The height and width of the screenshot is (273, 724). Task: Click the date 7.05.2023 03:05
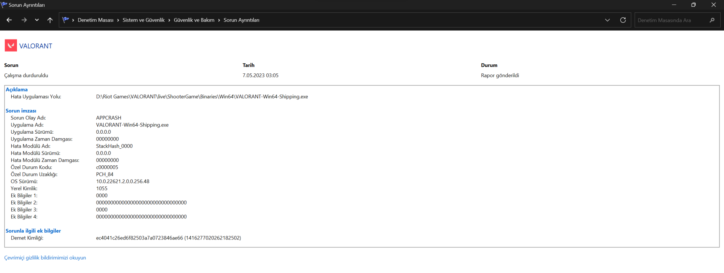[x=261, y=75]
